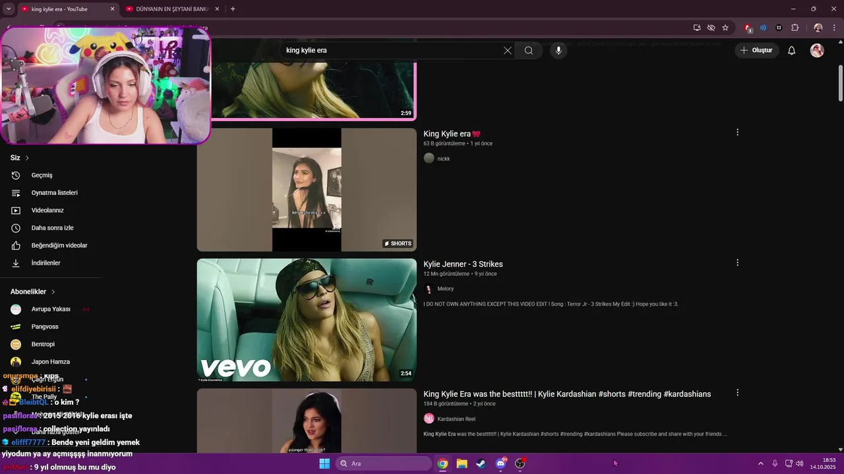Viewport: 844px width, 474px height.
Task: Open a new browser tab with the plus
Action: click(x=233, y=9)
